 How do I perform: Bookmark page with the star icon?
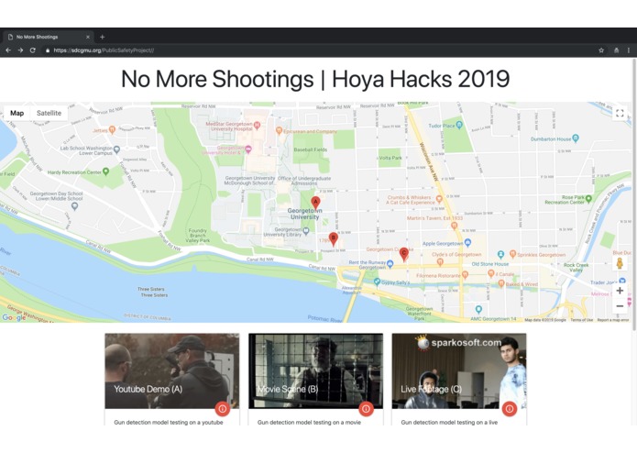pos(601,50)
